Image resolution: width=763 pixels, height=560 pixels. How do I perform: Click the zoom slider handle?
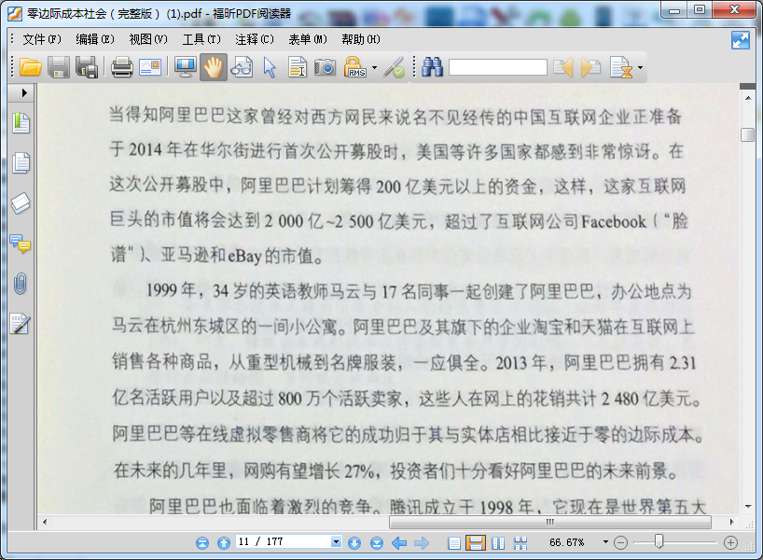point(659,541)
